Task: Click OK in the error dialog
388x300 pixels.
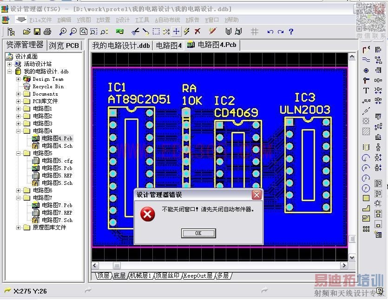Action: (x=198, y=233)
